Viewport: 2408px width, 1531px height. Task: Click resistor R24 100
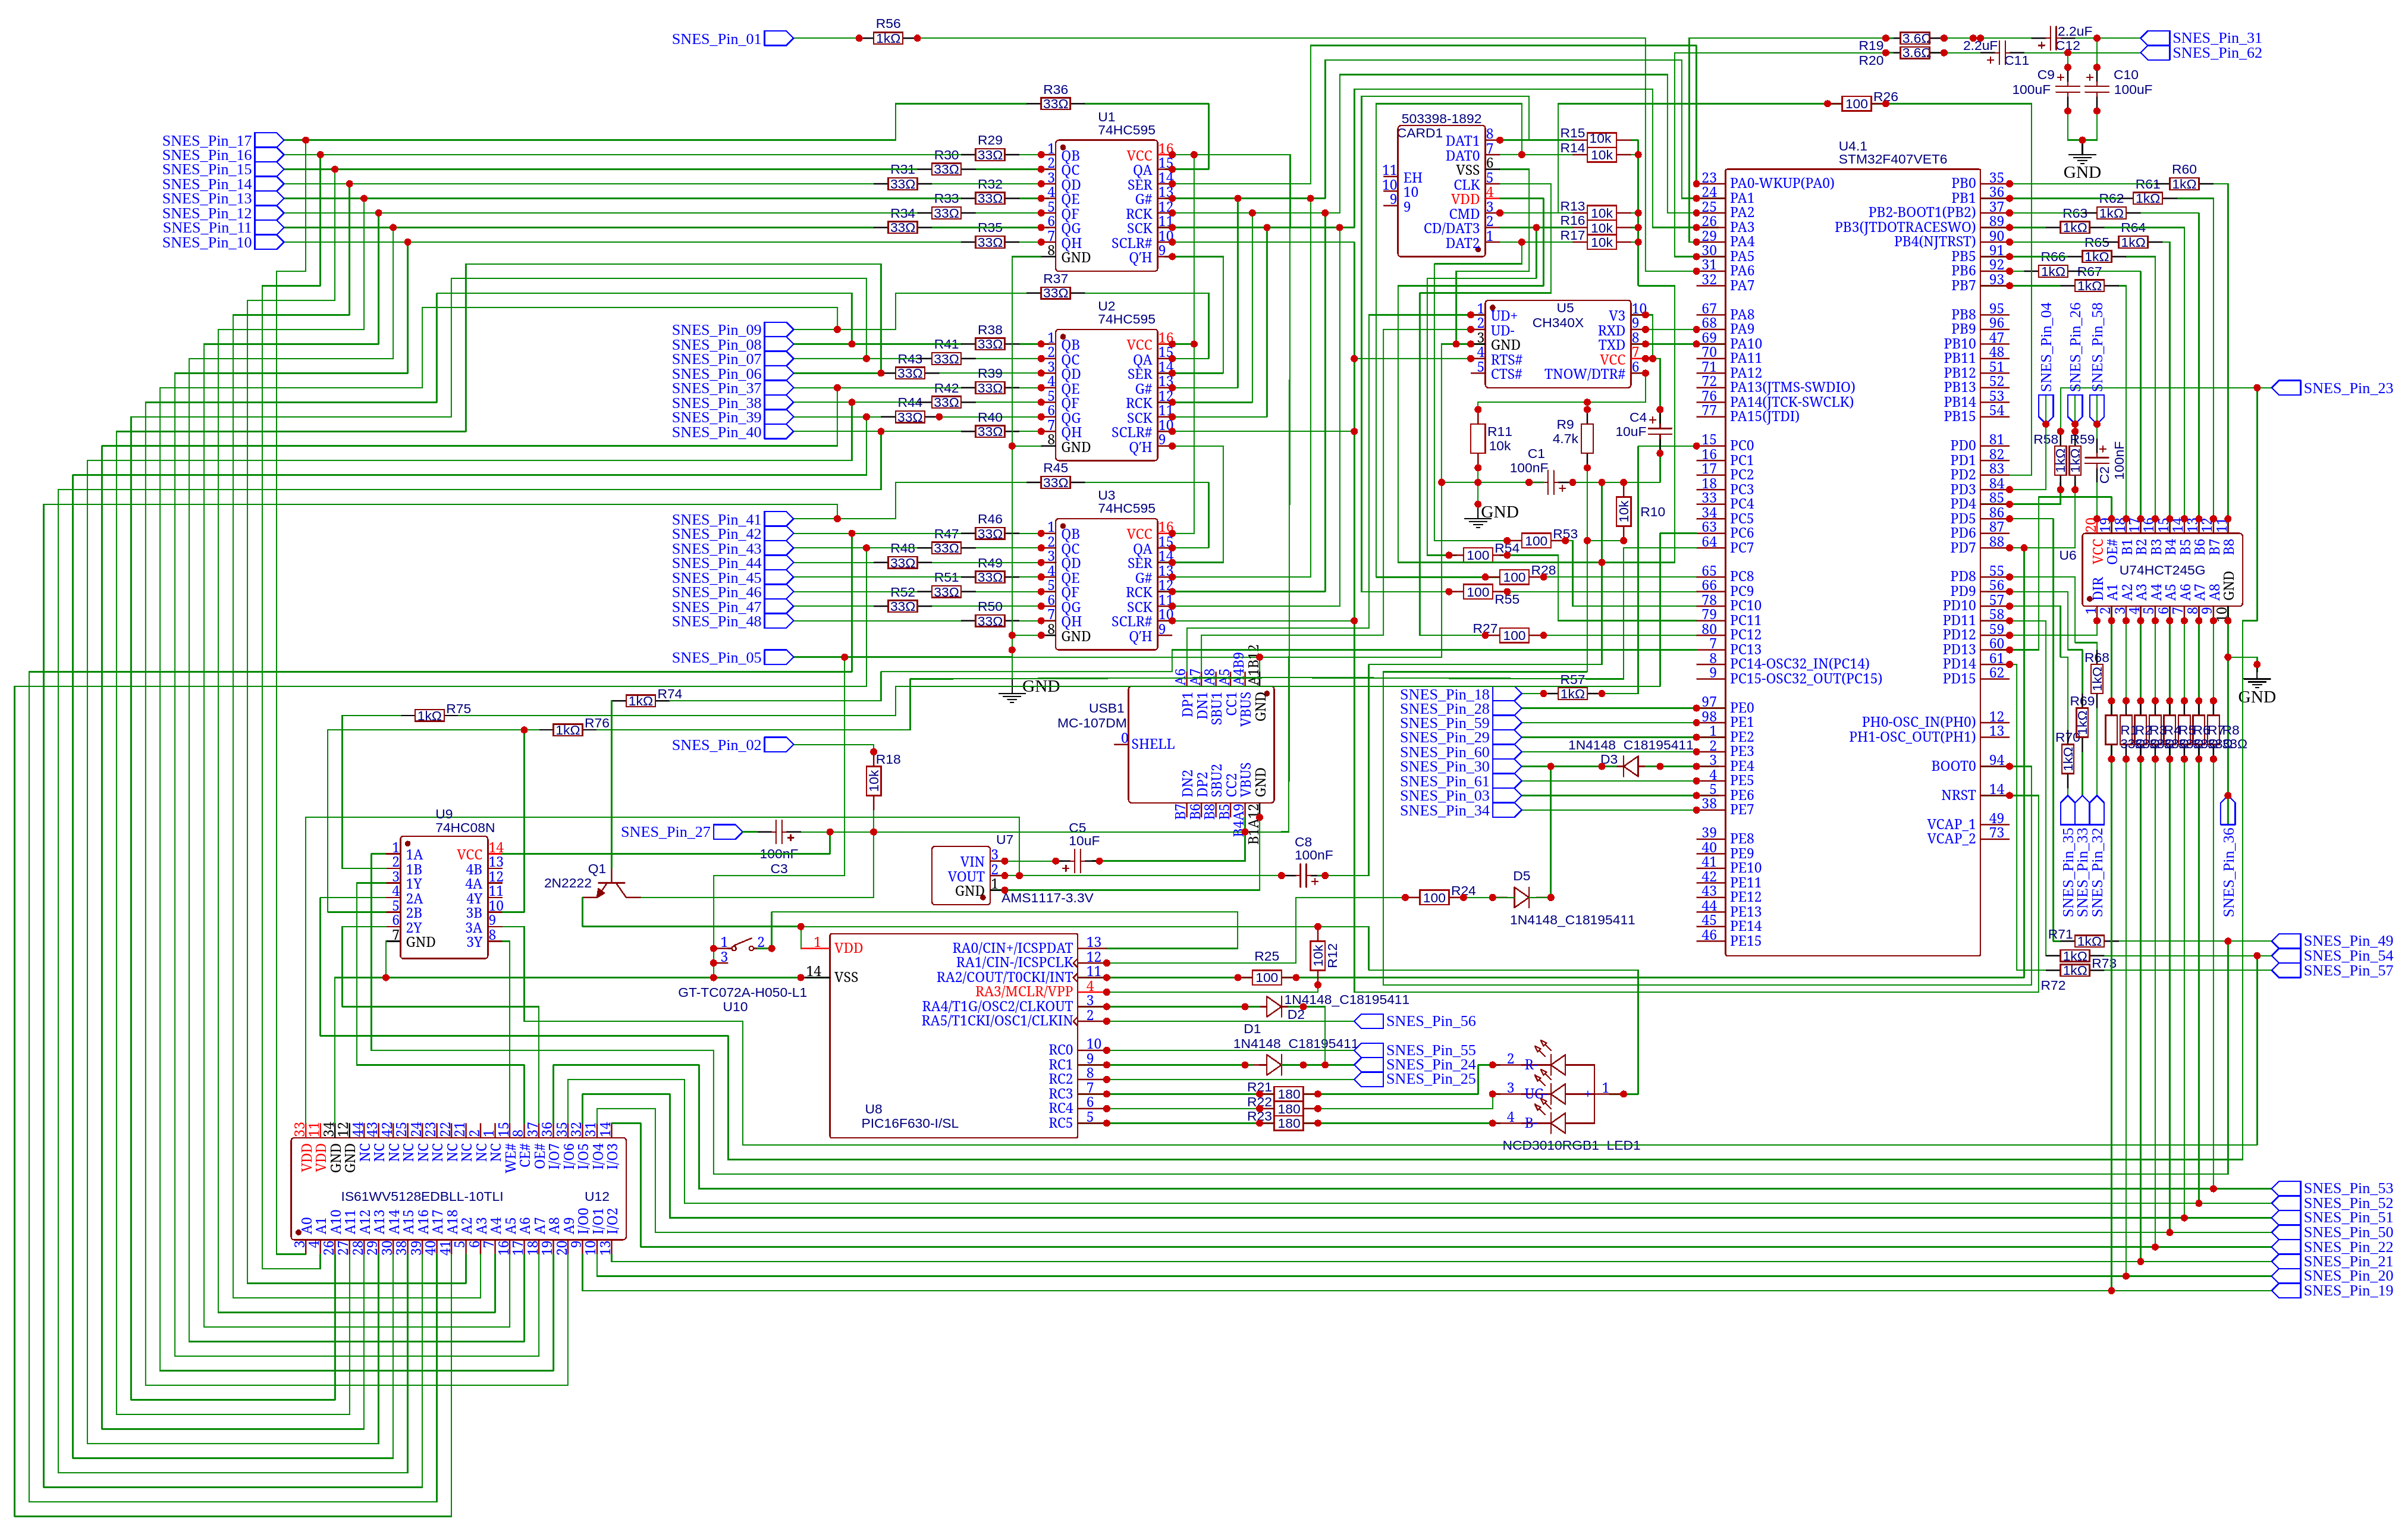pyautogui.click(x=1434, y=898)
